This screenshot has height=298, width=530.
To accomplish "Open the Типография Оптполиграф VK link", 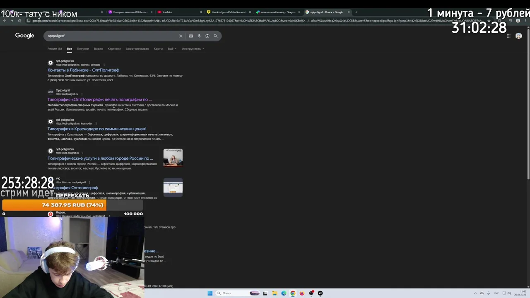I will point(75,187).
